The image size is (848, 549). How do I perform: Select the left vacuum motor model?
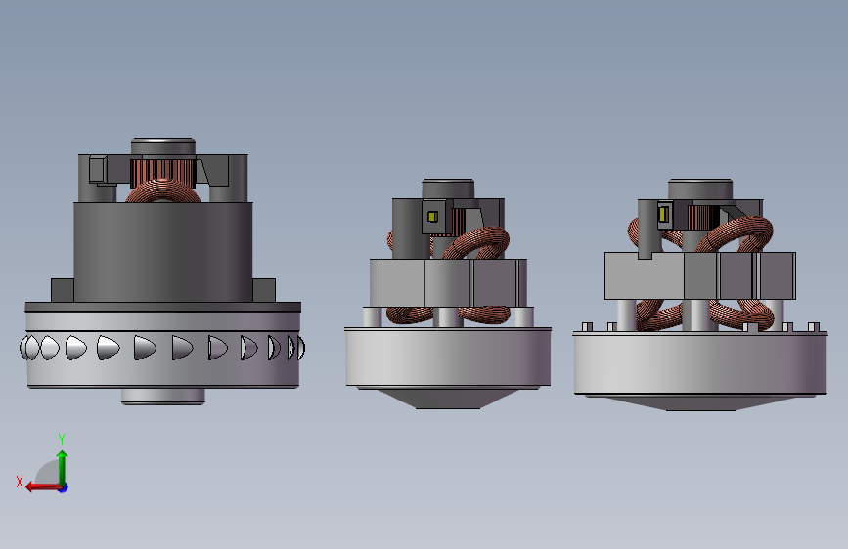pos(162,272)
